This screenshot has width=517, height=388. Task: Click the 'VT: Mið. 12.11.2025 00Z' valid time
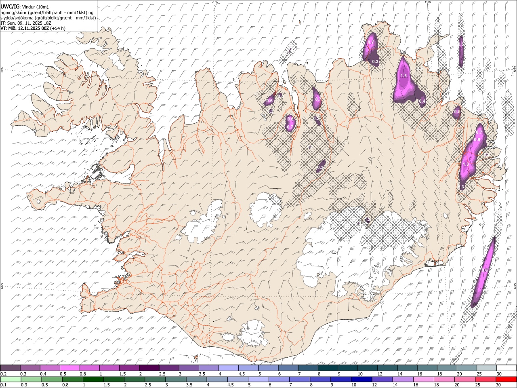click(25, 28)
